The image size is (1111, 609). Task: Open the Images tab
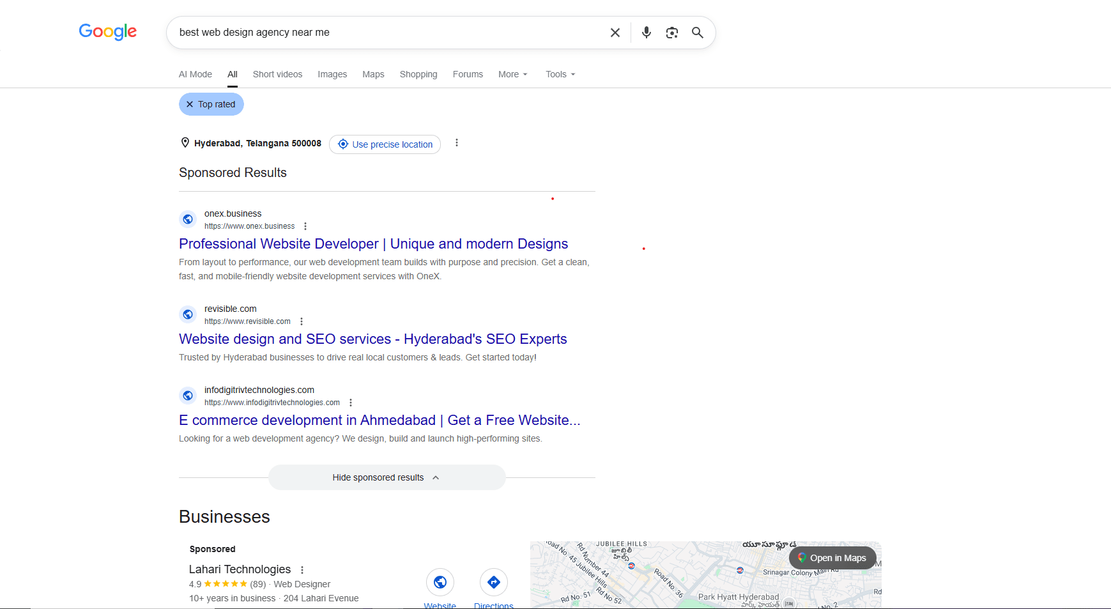332,74
